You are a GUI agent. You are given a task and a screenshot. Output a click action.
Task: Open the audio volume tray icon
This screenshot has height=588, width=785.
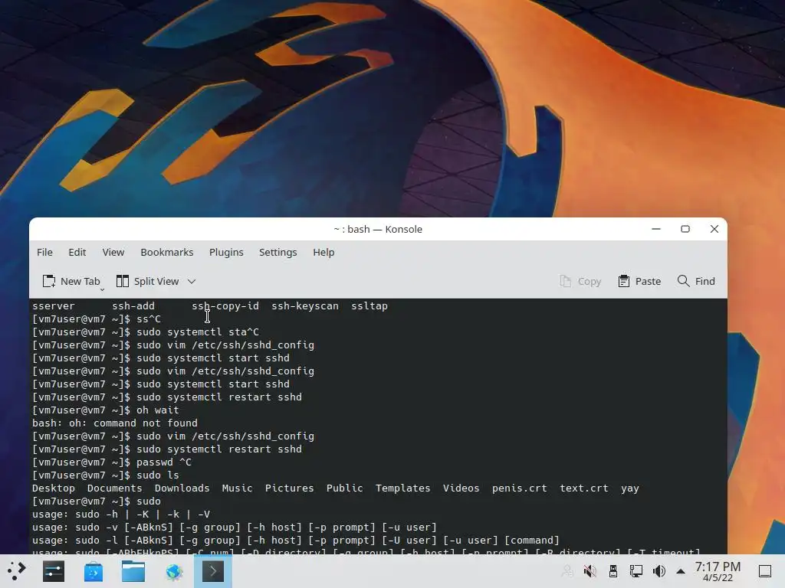click(659, 571)
